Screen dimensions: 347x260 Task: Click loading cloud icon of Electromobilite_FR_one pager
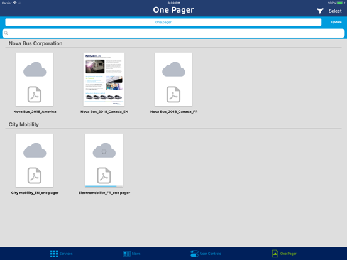pos(104,150)
